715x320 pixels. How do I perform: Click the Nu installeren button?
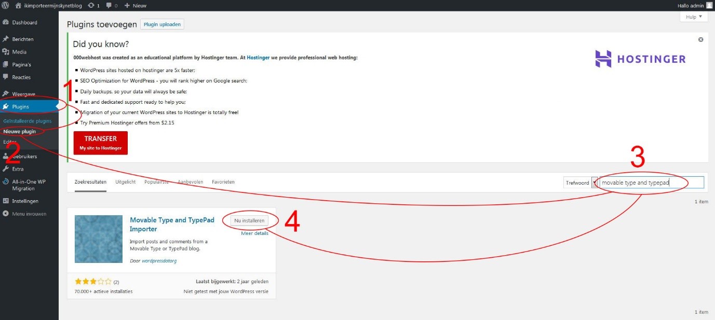(x=249, y=220)
